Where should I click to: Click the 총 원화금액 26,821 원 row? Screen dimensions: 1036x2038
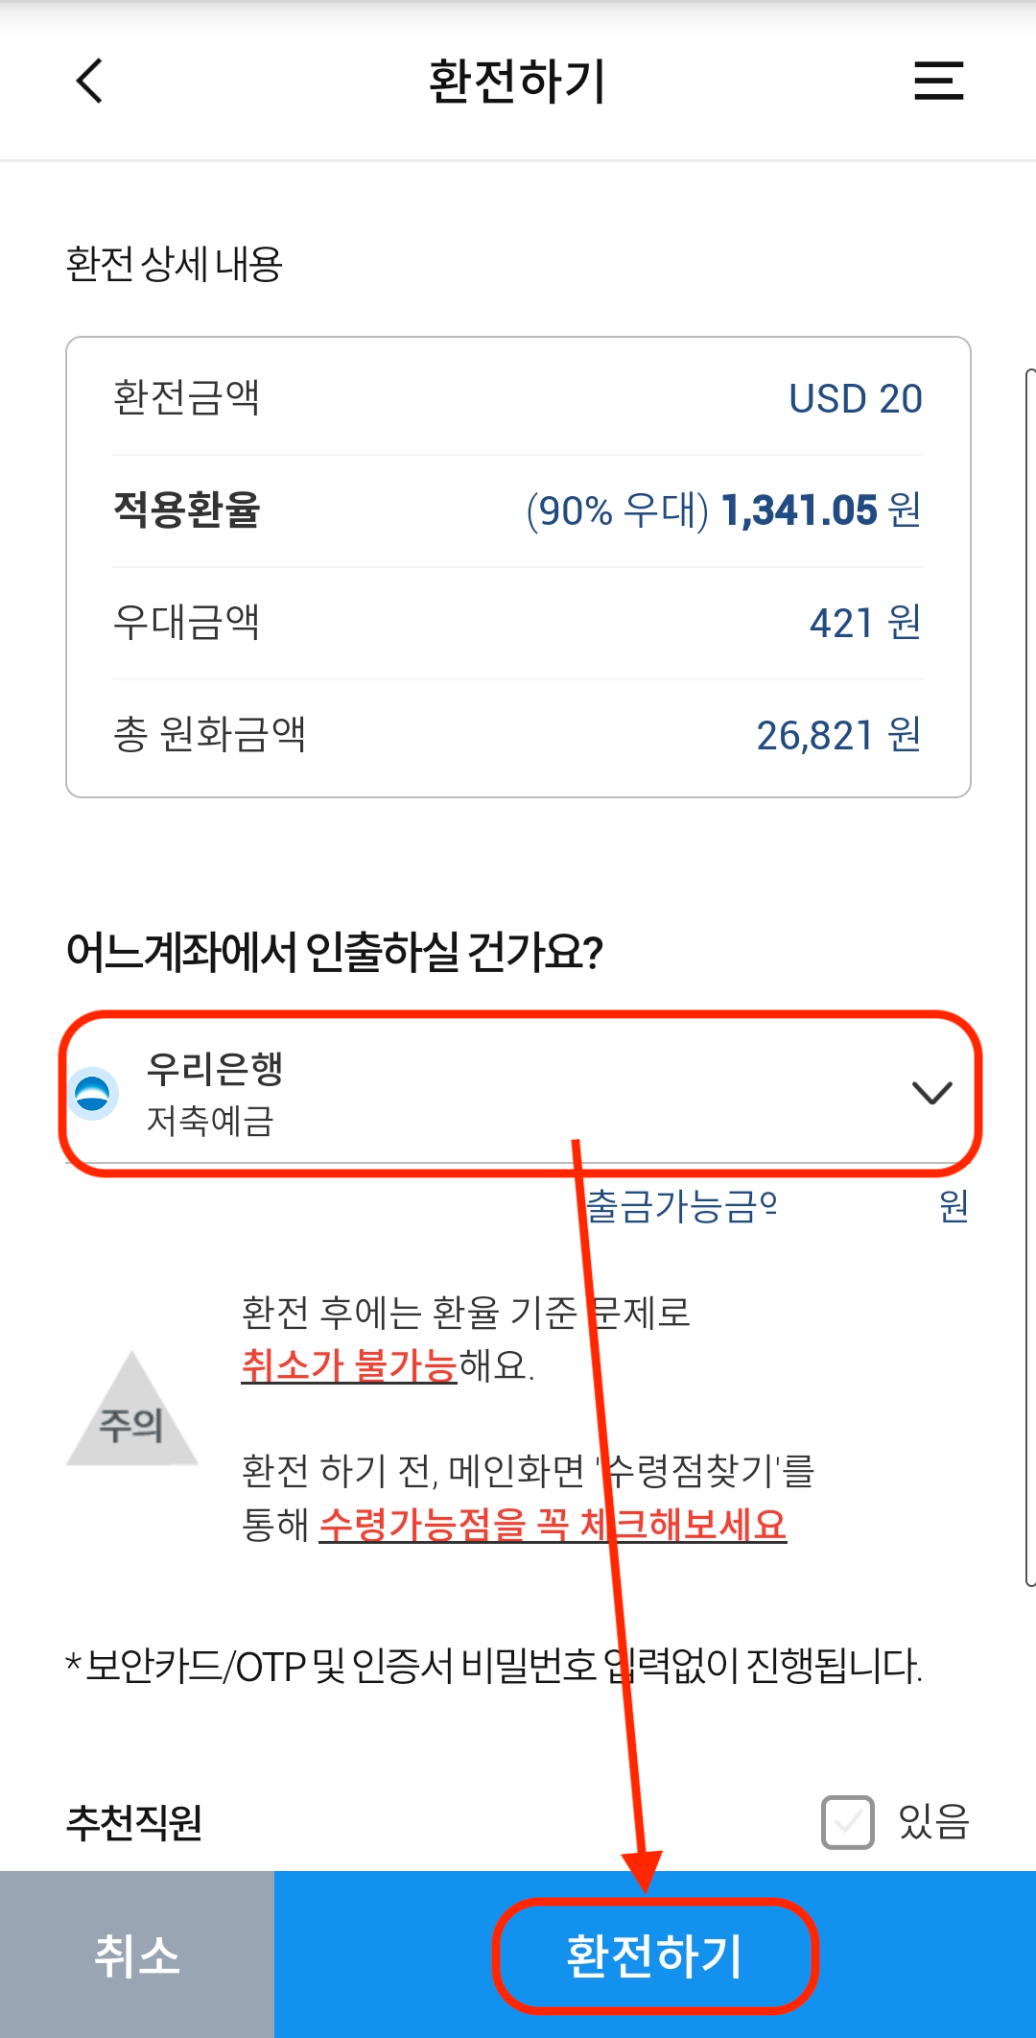(x=518, y=735)
